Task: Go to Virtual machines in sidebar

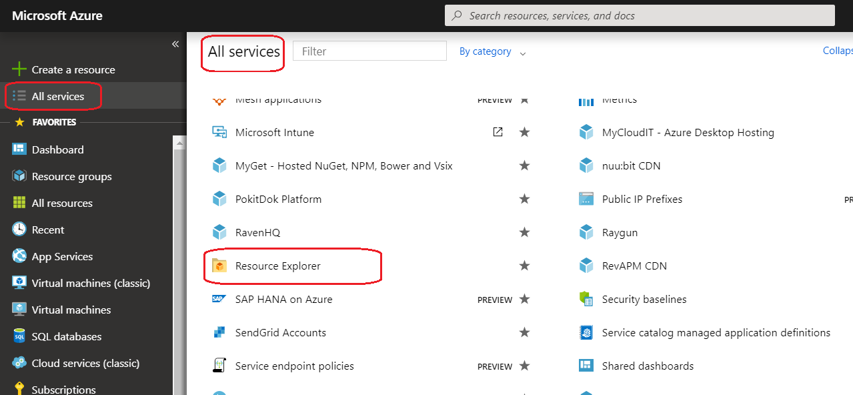Action: click(71, 310)
